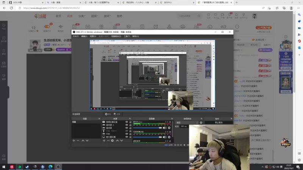
Task: Toggle visibility of 显示器采集 source
Action: tap(127, 137)
